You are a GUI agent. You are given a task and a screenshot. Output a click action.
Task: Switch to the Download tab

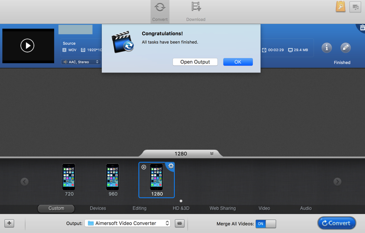196,12
